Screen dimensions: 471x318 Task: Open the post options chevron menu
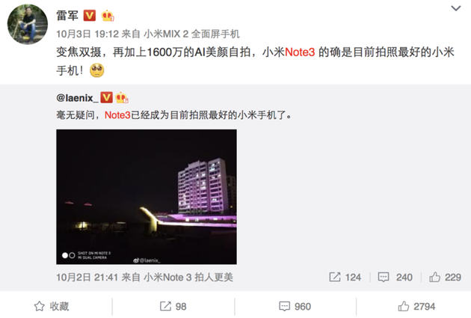pos(456,8)
